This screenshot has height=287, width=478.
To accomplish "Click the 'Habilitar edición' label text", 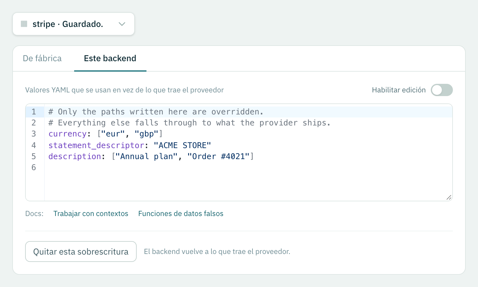I will 399,90.
